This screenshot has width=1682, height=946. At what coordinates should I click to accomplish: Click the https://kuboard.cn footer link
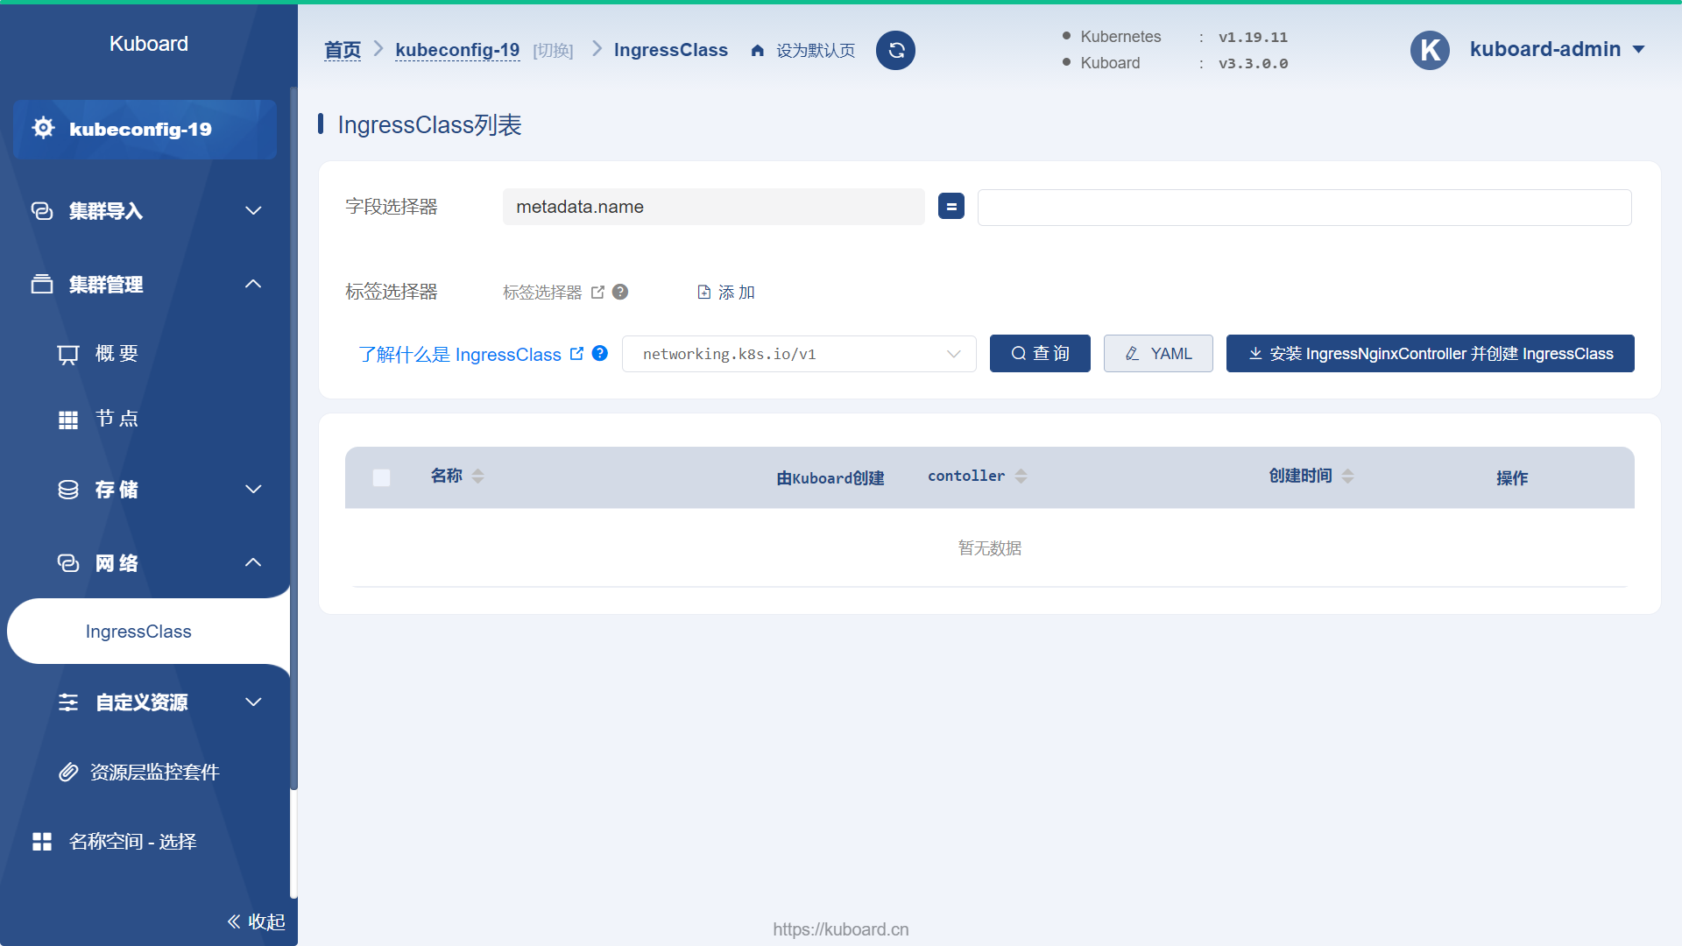pyautogui.click(x=841, y=929)
